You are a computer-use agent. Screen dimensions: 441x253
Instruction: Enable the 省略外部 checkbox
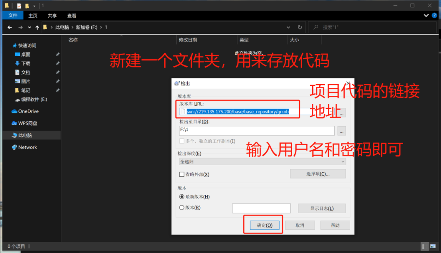tap(182, 174)
